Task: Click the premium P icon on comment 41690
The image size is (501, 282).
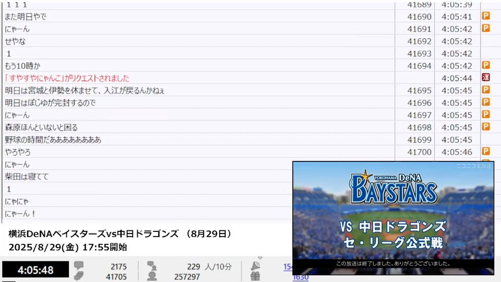Action: tap(486, 16)
